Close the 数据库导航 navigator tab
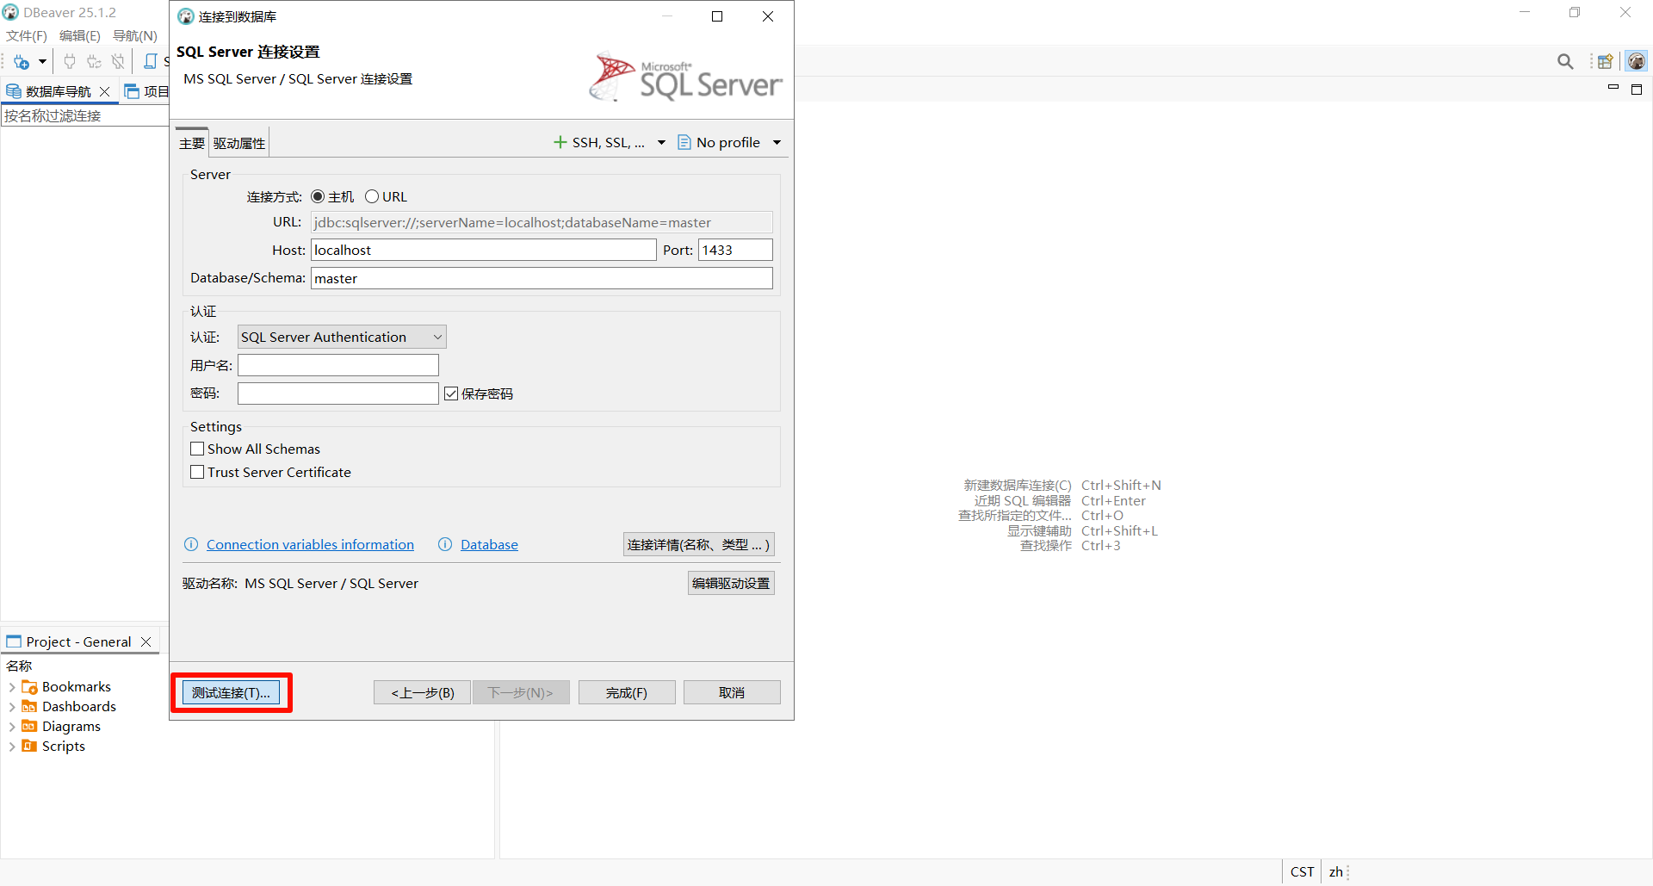Image resolution: width=1653 pixels, height=886 pixels. click(x=105, y=91)
